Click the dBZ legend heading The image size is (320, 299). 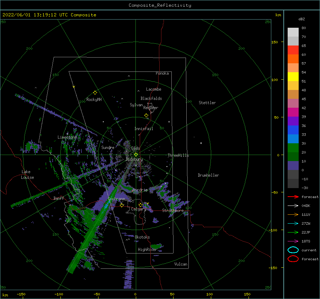[x=302, y=19]
